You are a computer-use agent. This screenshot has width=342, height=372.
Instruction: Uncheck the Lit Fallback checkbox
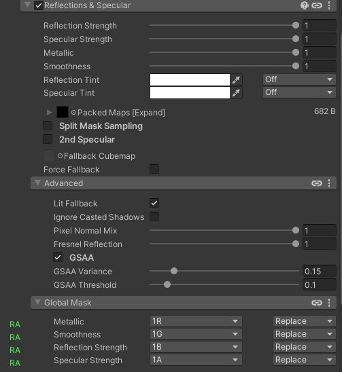154,203
